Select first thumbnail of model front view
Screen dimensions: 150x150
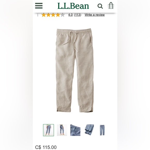pyautogui.click(x=49, y=130)
